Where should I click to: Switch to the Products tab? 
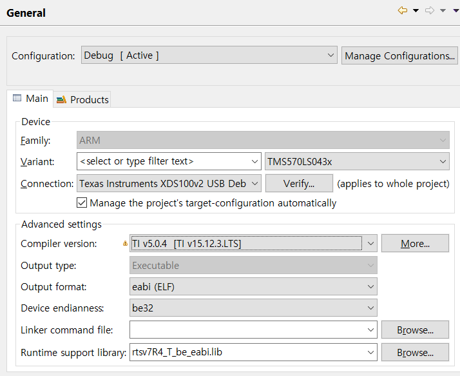coord(89,99)
